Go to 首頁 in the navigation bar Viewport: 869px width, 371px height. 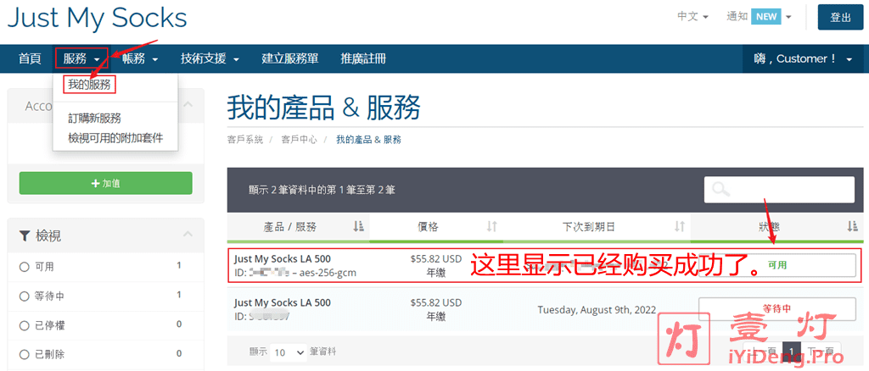tap(30, 58)
